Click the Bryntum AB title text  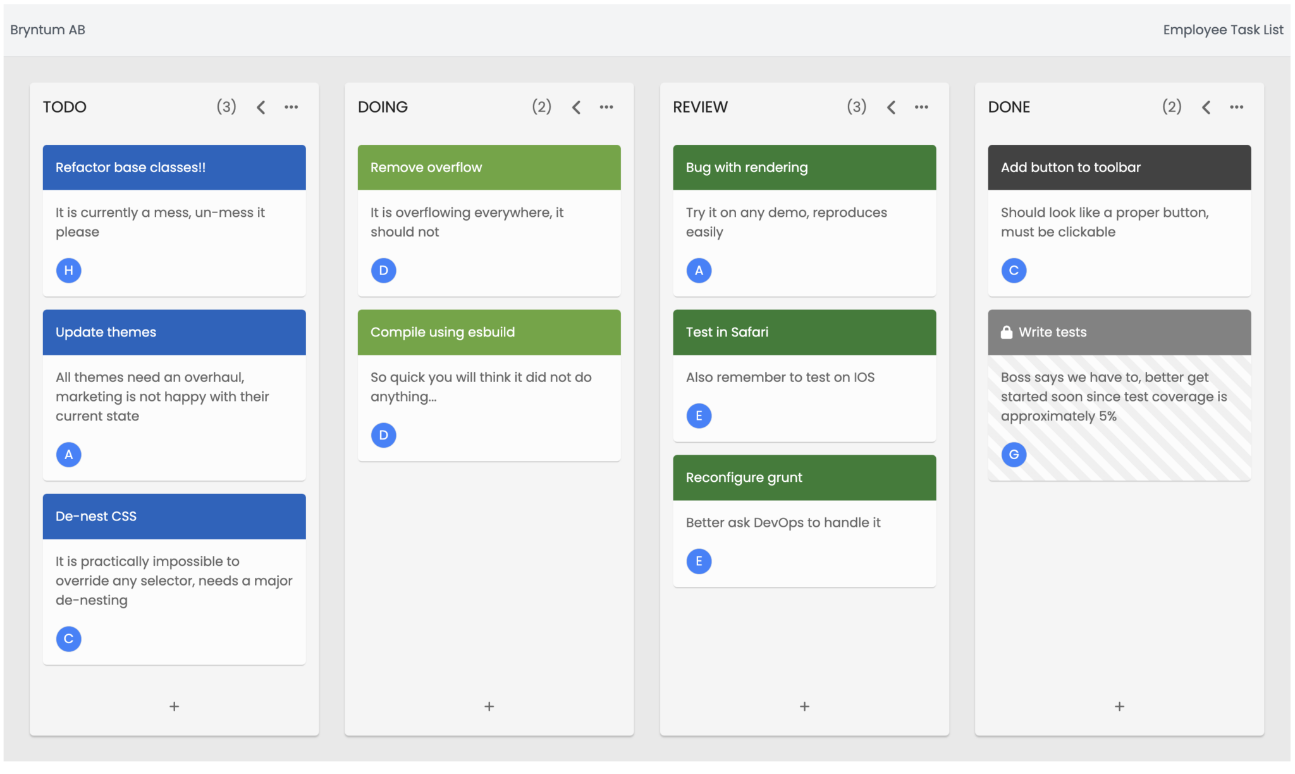(47, 30)
